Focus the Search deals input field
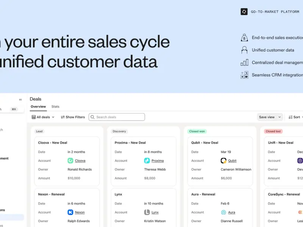303x227 pixels. [x=117, y=117]
